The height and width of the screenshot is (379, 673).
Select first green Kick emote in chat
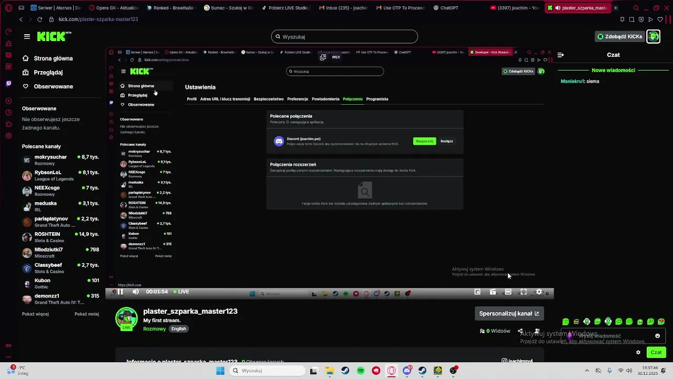(x=566, y=322)
